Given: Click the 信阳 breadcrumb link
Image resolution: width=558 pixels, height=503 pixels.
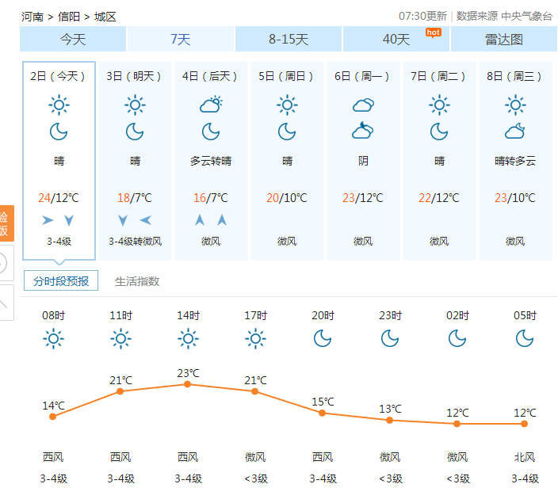Looking at the screenshot, I should [x=69, y=17].
